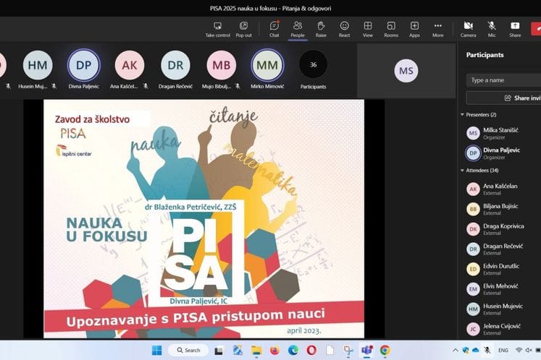Open the Snipping Tool from the taskbar
Viewport: 541px width, 360px height.
(x=348, y=351)
